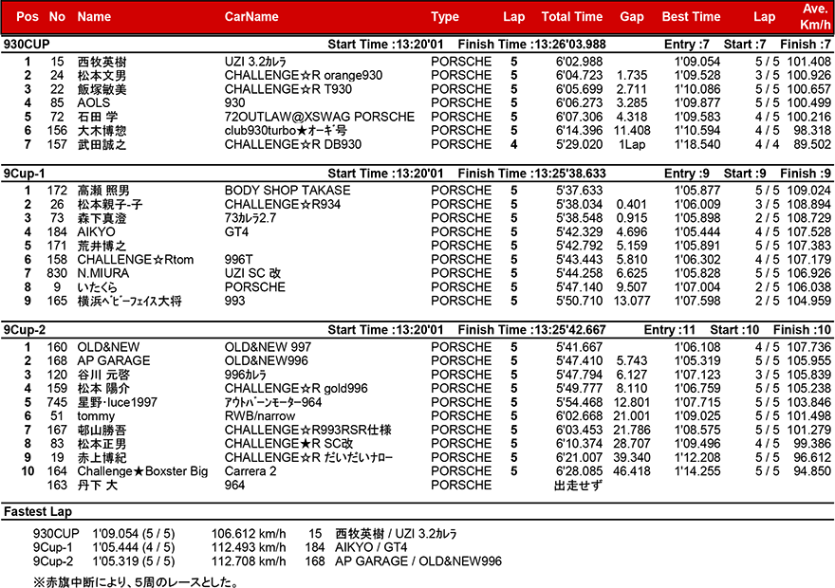
Task: Click average speed "94.850"
Action: (x=812, y=471)
